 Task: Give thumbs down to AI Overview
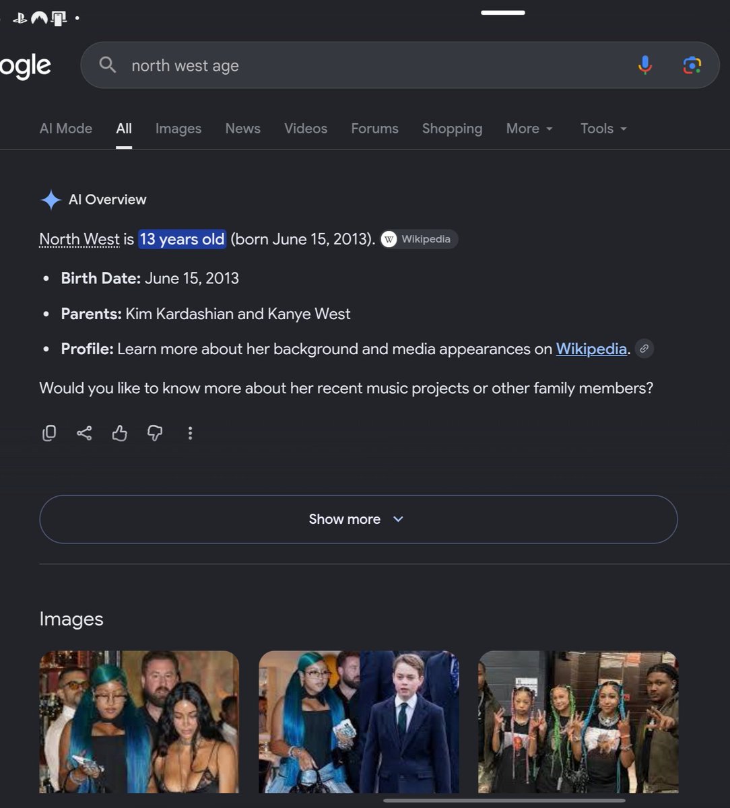click(155, 433)
